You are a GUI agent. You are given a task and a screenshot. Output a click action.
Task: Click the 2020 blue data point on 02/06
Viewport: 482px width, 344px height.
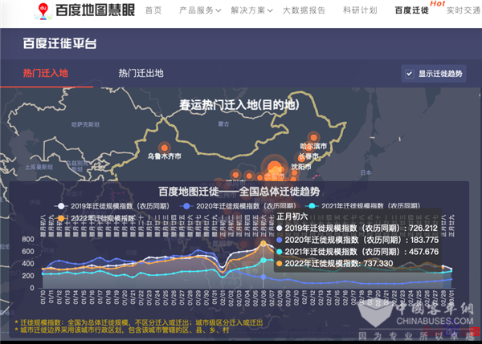click(x=263, y=277)
